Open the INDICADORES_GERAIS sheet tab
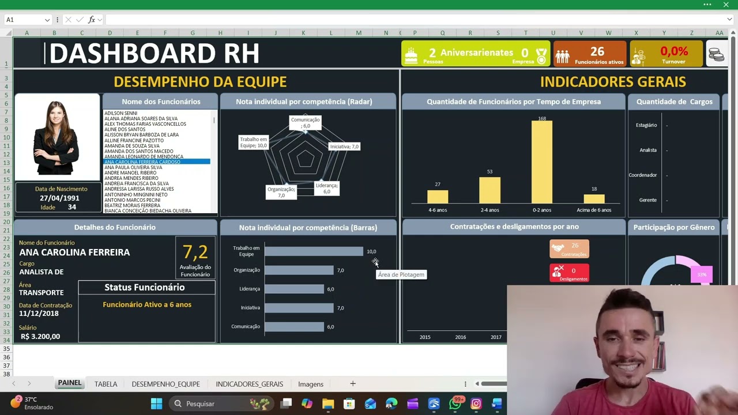Viewport: 738px width, 415px height. coord(249,384)
